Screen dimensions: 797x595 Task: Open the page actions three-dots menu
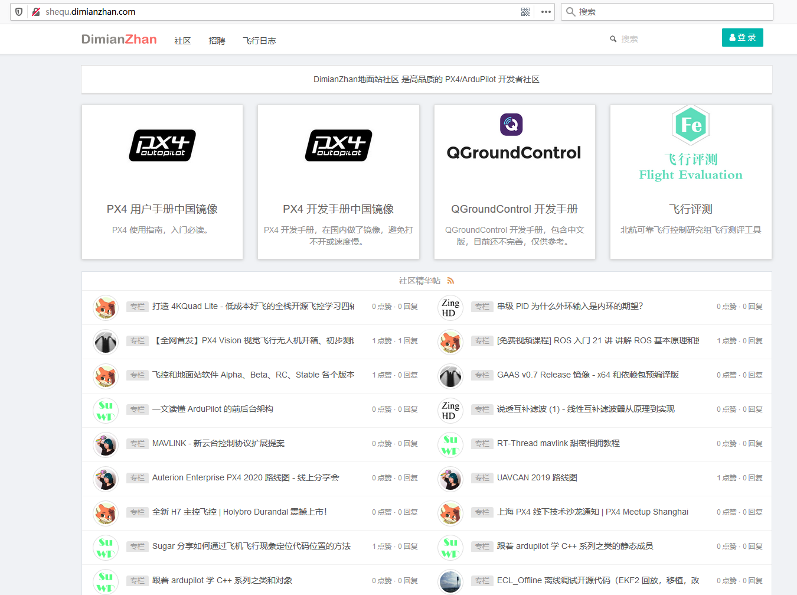546,12
